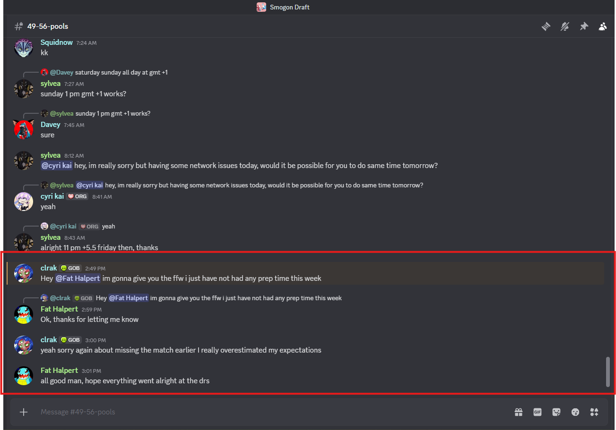
Task: Open the plus attachment menu
Action: coord(24,412)
